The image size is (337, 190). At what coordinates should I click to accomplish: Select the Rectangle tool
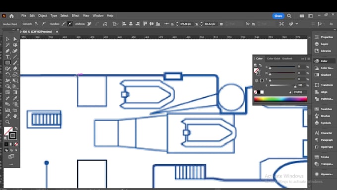[x=7, y=63]
